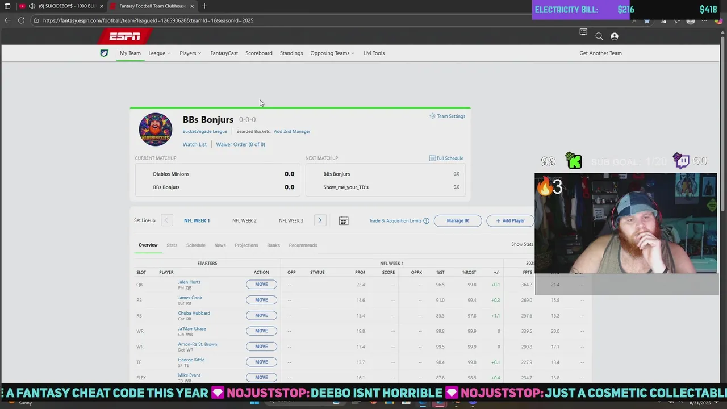Open Ja'Marr Chase player card

tap(192, 328)
